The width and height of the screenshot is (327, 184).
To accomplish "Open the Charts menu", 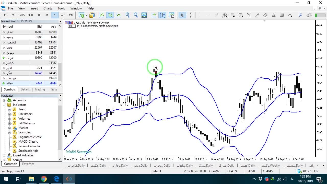I will coord(48,8).
